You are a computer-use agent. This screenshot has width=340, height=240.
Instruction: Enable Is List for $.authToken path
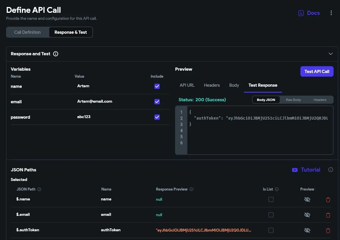pyautogui.click(x=271, y=230)
